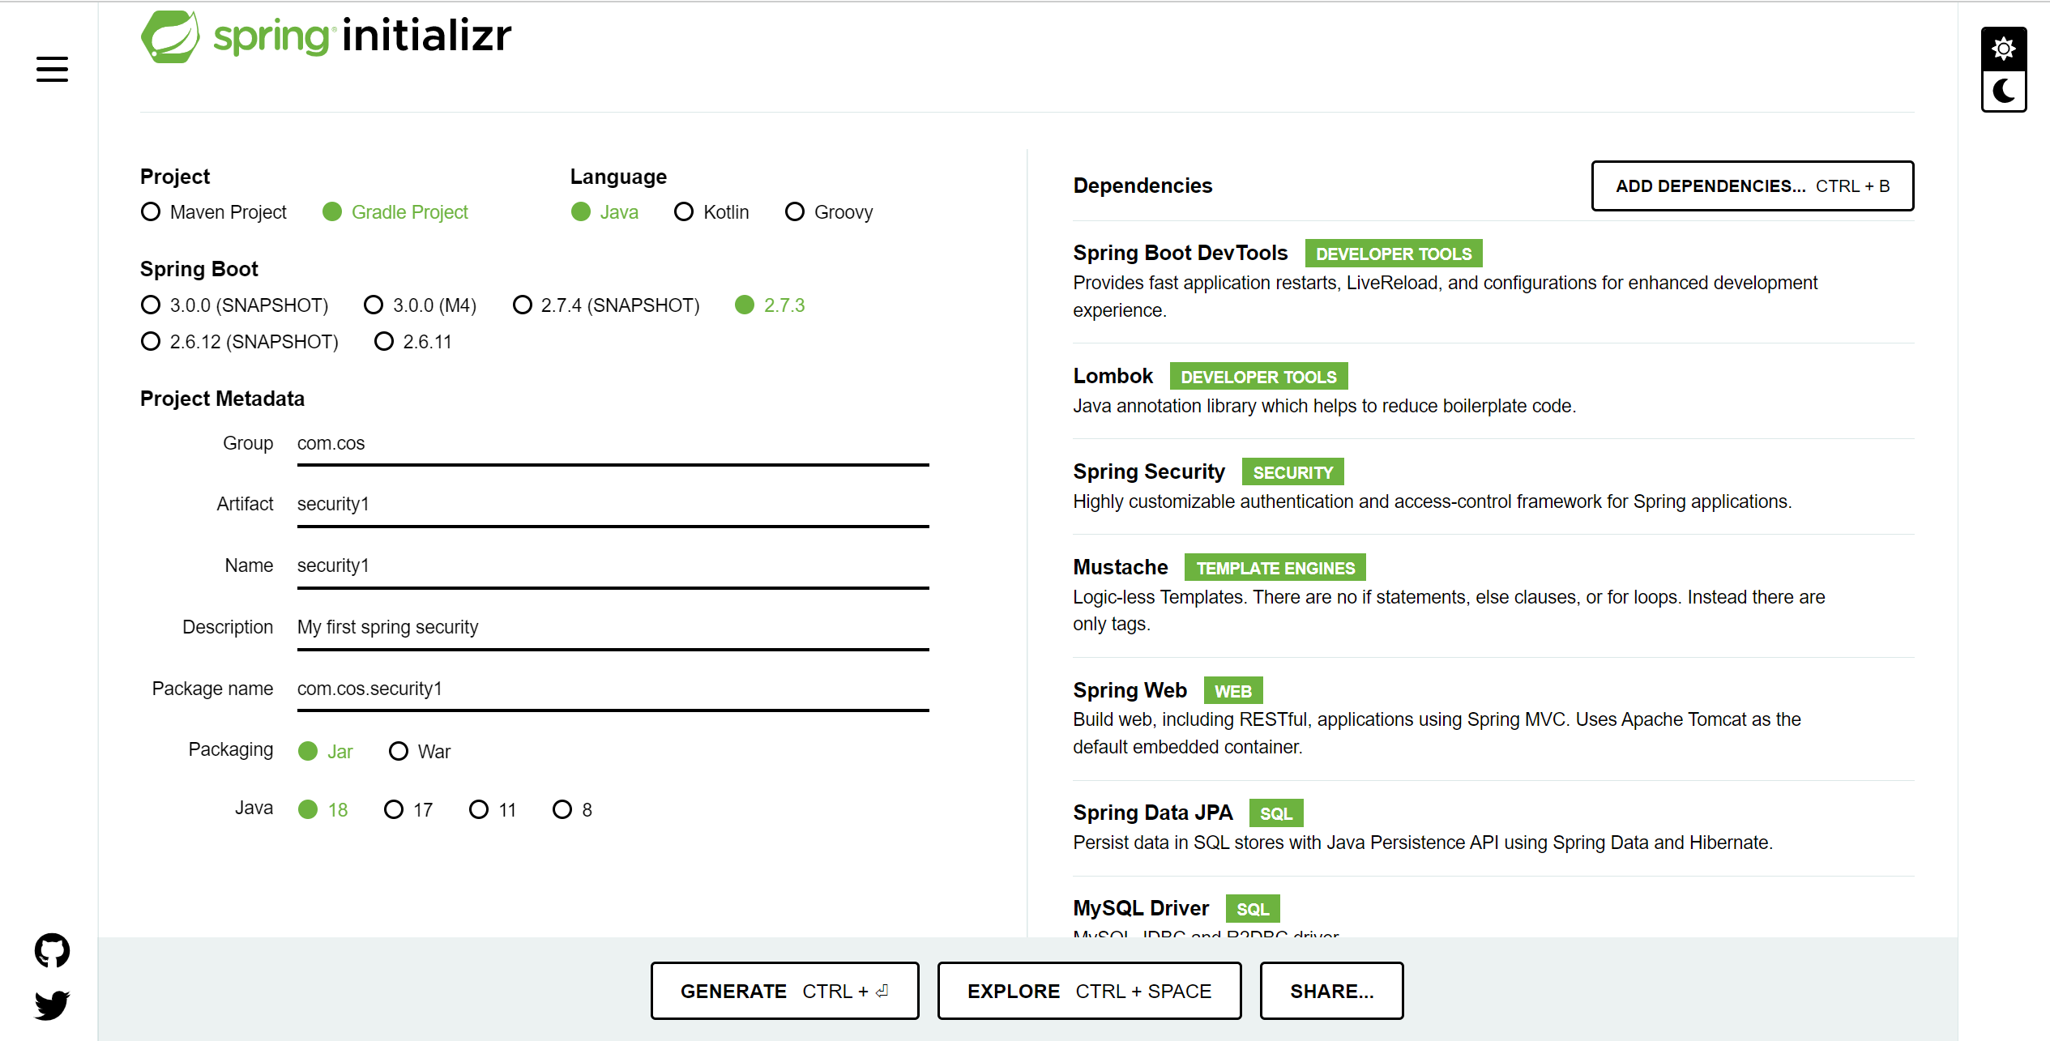This screenshot has width=2050, height=1041.
Task: Click the TEMPLATE ENGINES tag
Action: [x=1275, y=568]
